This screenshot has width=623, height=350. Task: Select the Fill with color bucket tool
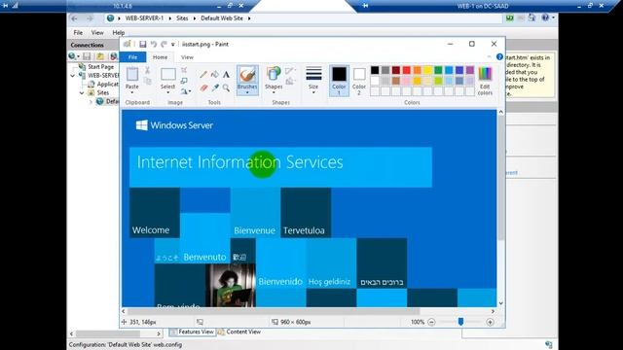coord(214,74)
